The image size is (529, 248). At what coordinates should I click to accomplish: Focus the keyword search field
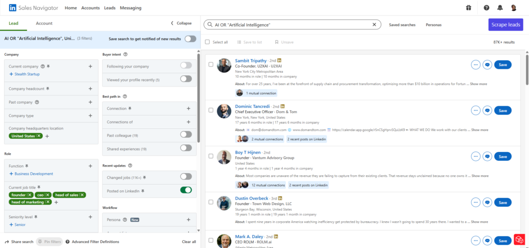[292, 25]
